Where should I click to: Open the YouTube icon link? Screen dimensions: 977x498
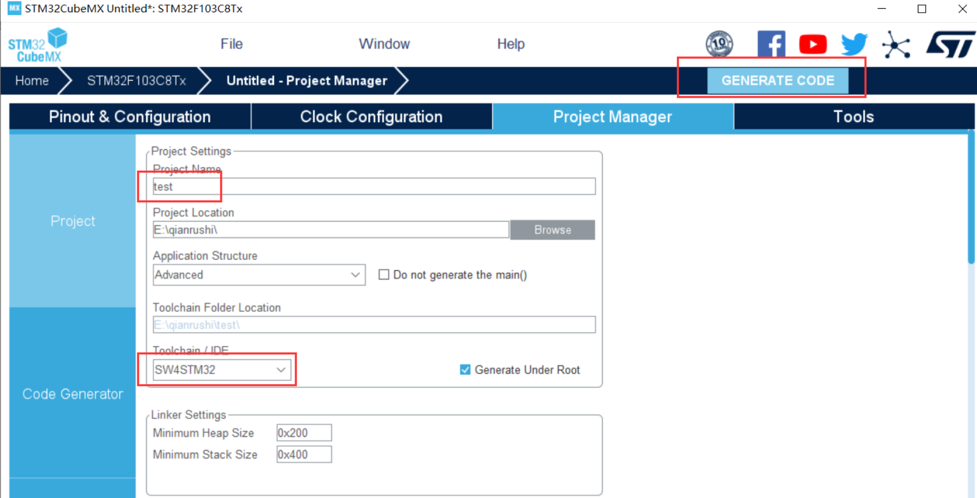pos(813,44)
